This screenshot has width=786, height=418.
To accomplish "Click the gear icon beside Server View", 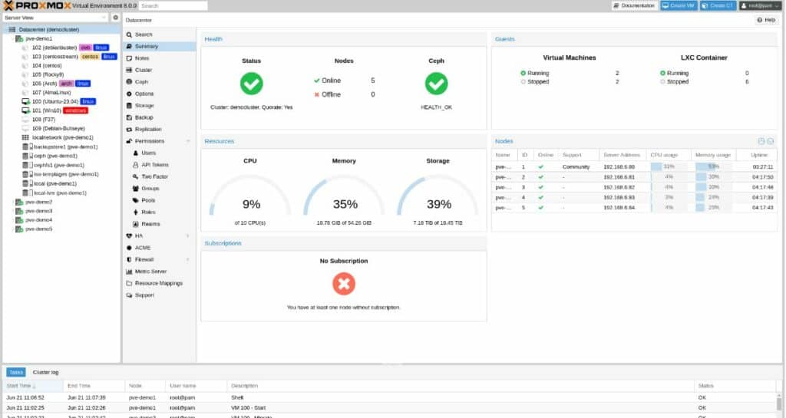I will (115, 18).
